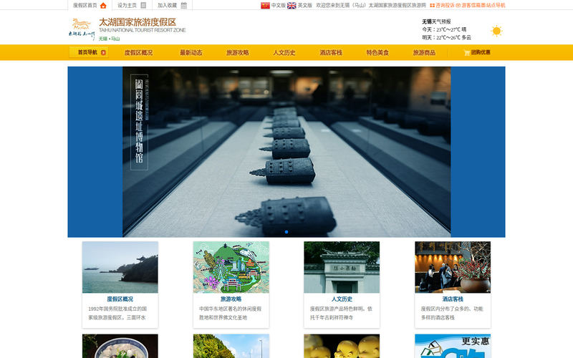Click the 咨询投诉 grid icon
This screenshot has width=573, height=358.
(x=433, y=6)
